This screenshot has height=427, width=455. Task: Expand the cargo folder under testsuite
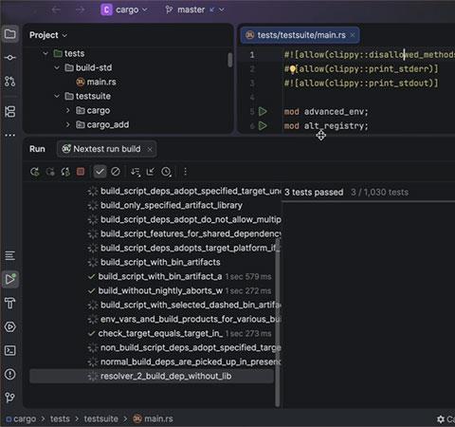point(68,110)
